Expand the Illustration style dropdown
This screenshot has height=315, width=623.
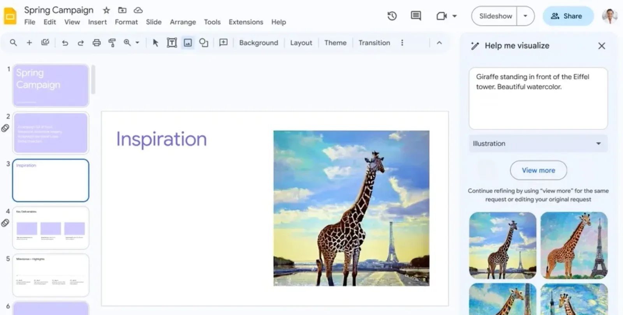click(x=538, y=144)
